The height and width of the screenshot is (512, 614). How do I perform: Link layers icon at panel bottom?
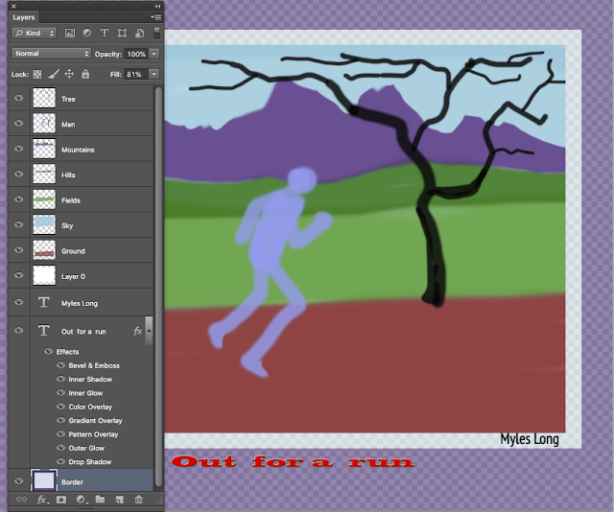[x=21, y=500]
